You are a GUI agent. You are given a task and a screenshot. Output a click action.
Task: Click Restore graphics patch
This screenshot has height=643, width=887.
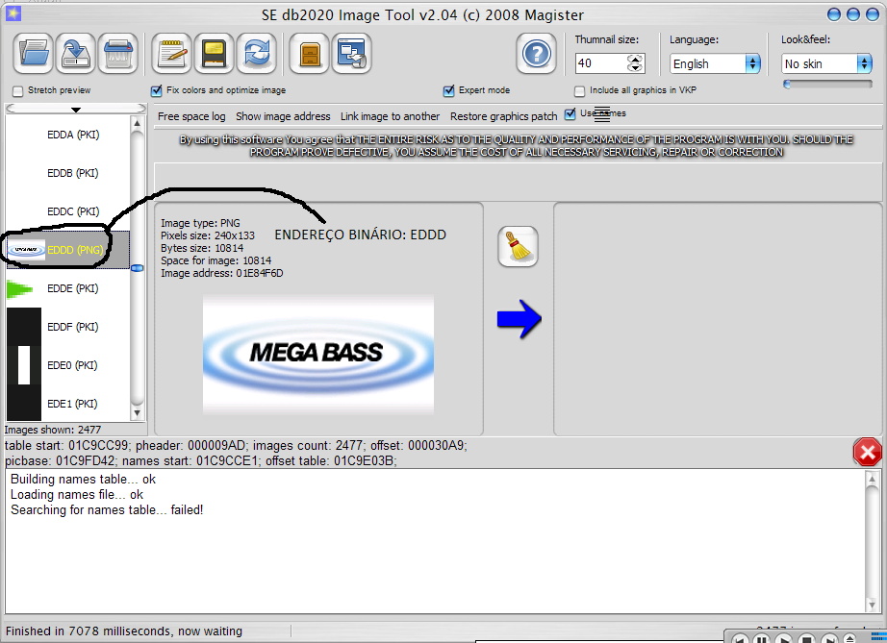pos(503,116)
